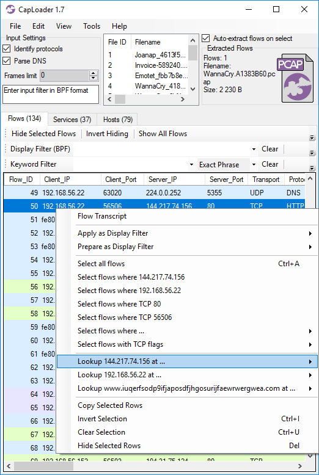Disable Auto-extract flows on select
Screen dimensions: 319x475
pyautogui.click(x=206, y=38)
